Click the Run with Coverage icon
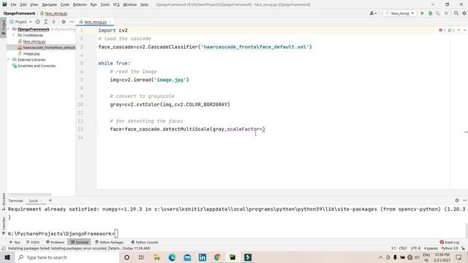Viewport: 468px width, 263px height. click(438, 13)
